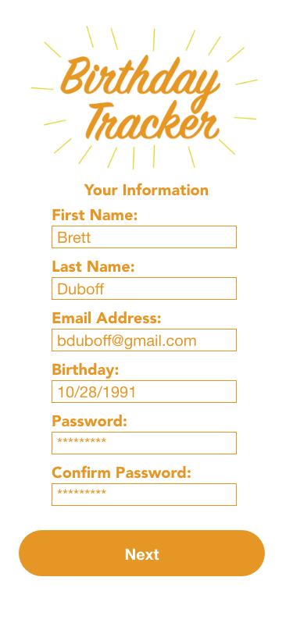Tap the Next button
293x634 pixels.
click(x=141, y=553)
